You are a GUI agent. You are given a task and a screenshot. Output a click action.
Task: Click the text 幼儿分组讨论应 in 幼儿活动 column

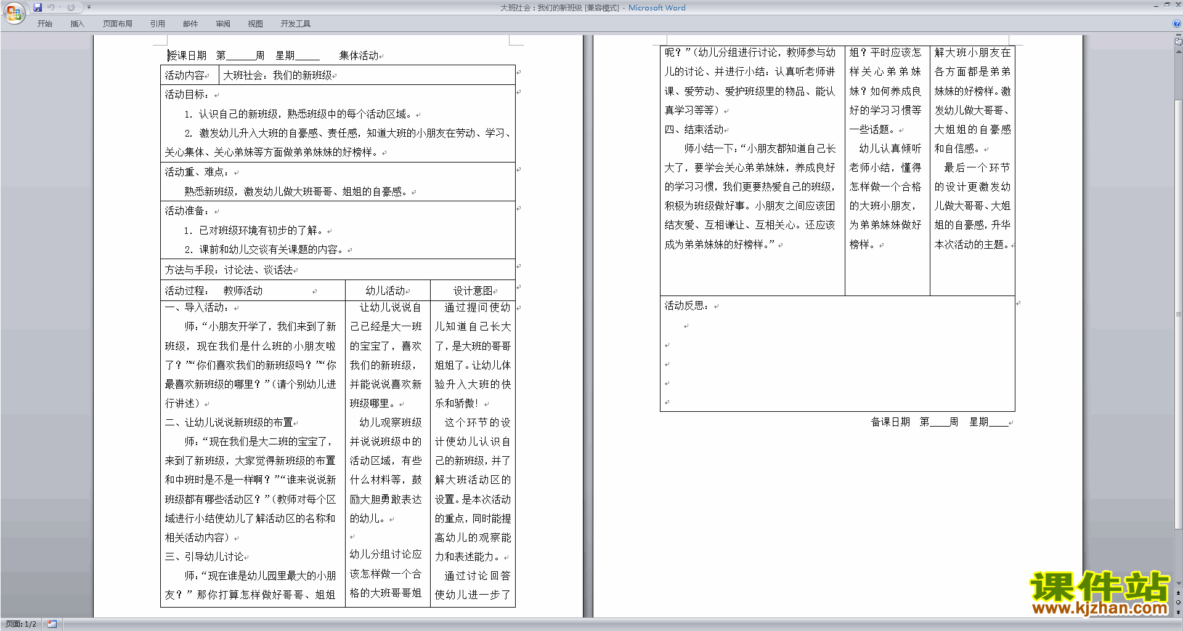(x=386, y=554)
